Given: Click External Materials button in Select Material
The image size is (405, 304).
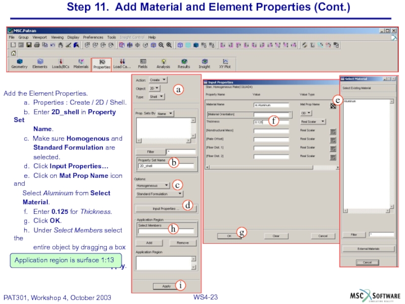Looking at the screenshot, I should pyautogui.click(x=369, y=249).
